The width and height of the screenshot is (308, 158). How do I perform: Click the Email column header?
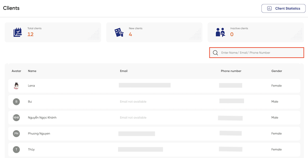tap(124, 71)
